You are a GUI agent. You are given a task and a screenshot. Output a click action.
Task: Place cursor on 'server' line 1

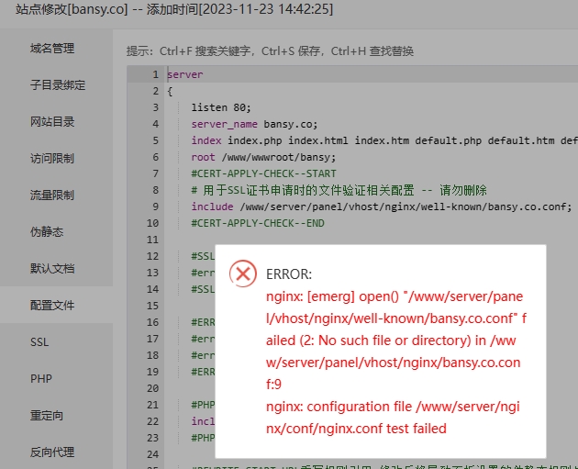click(x=185, y=74)
